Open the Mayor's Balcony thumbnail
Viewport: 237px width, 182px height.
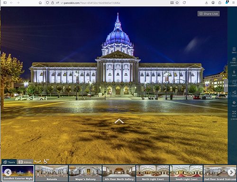click(x=85, y=173)
